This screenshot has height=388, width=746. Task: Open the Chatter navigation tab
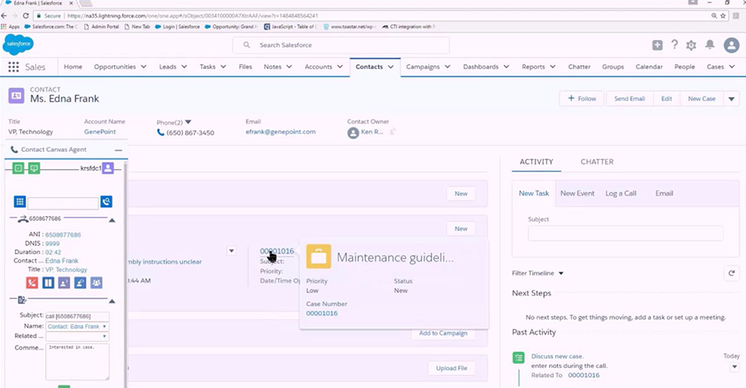[x=579, y=67]
